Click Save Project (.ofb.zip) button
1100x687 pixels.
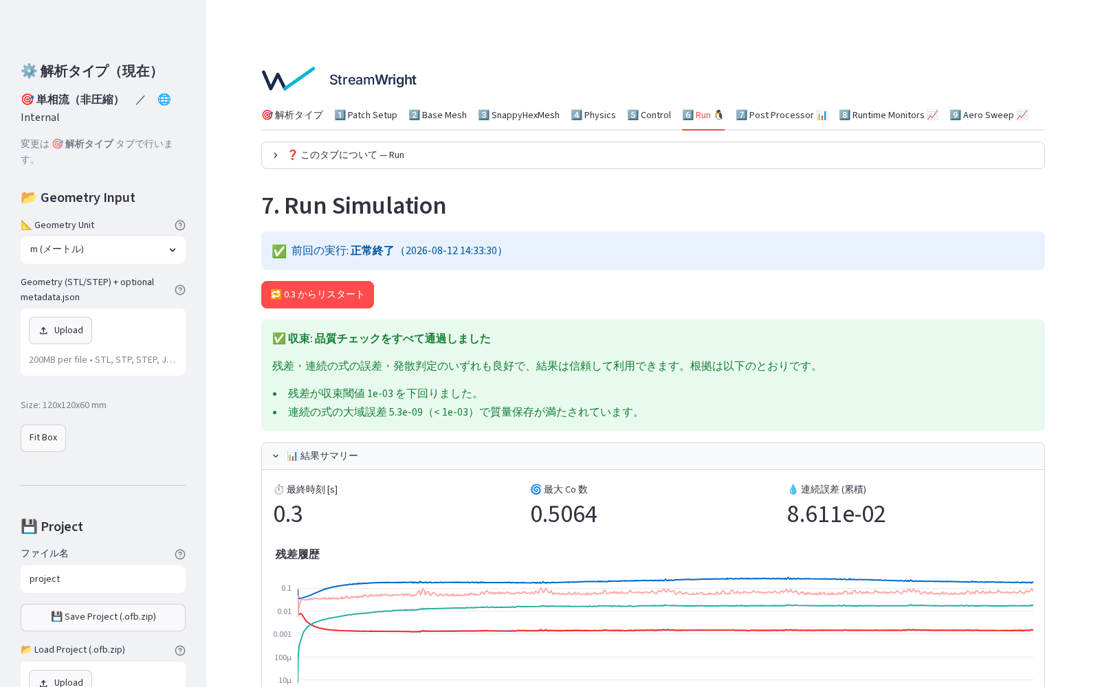(103, 618)
